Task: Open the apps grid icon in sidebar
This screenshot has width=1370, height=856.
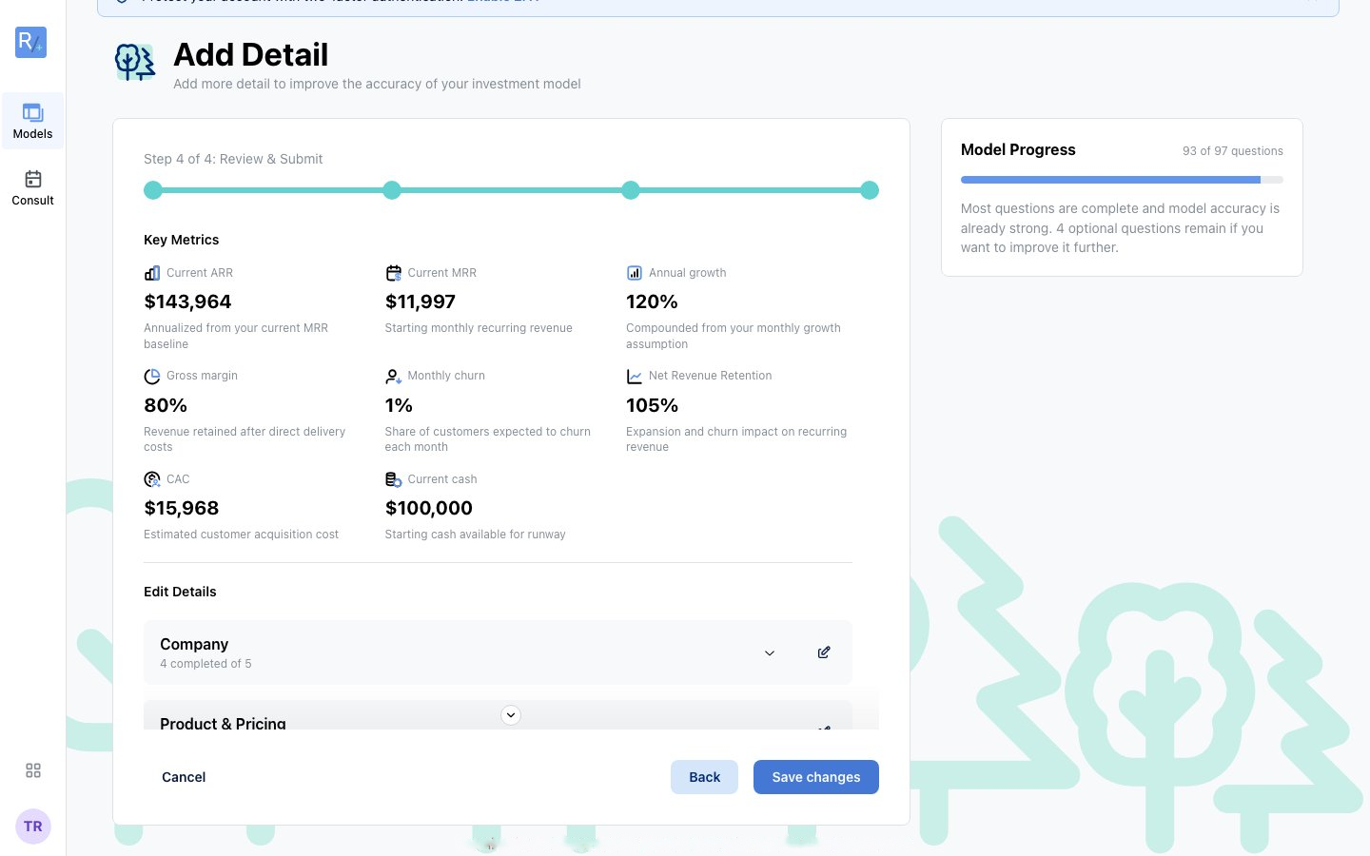Action: (33, 770)
